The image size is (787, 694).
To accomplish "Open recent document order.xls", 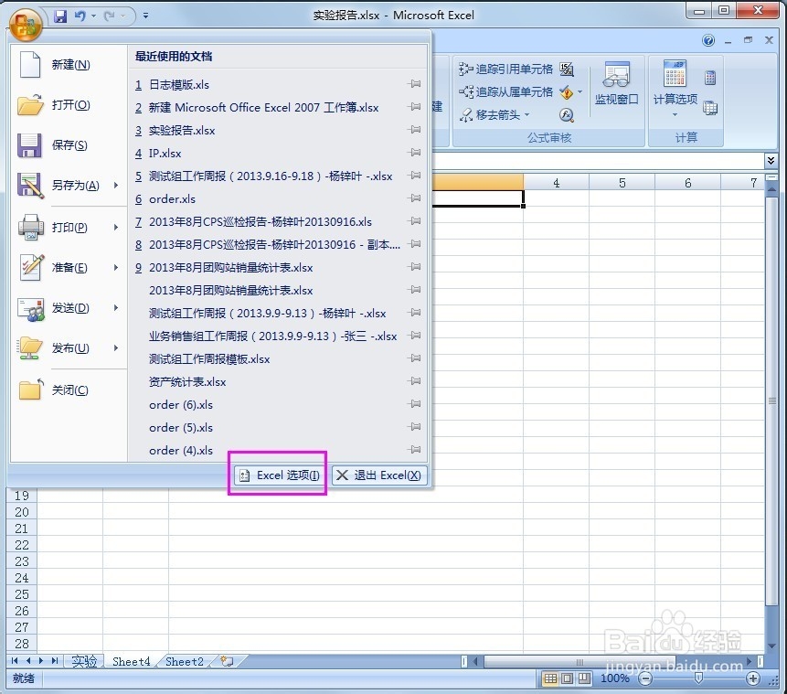I will point(172,199).
